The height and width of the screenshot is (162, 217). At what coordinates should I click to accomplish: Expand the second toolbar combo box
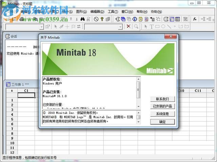click(121, 27)
